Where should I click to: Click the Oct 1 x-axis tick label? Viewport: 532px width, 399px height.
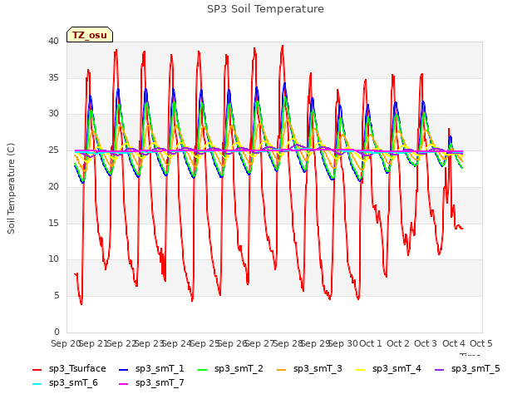tap(371, 343)
